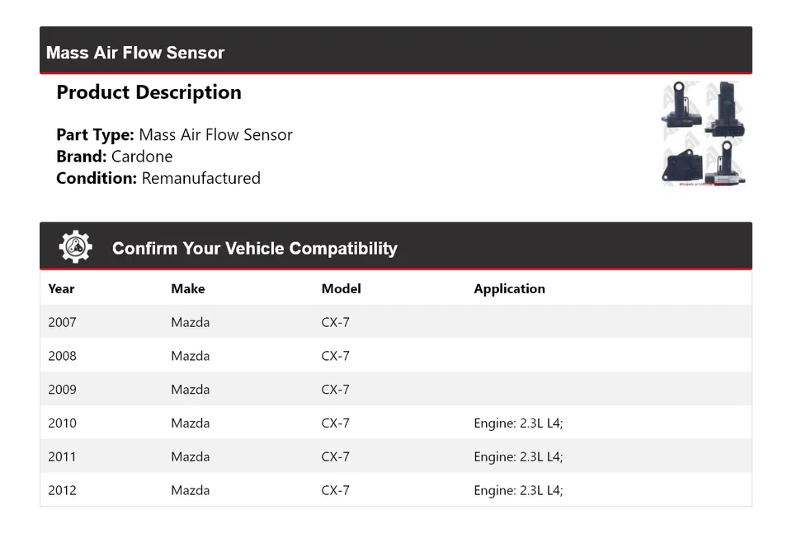Select Engine 2.3L L4 in the 2012 row
Screen dimensions: 792x533
point(518,491)
